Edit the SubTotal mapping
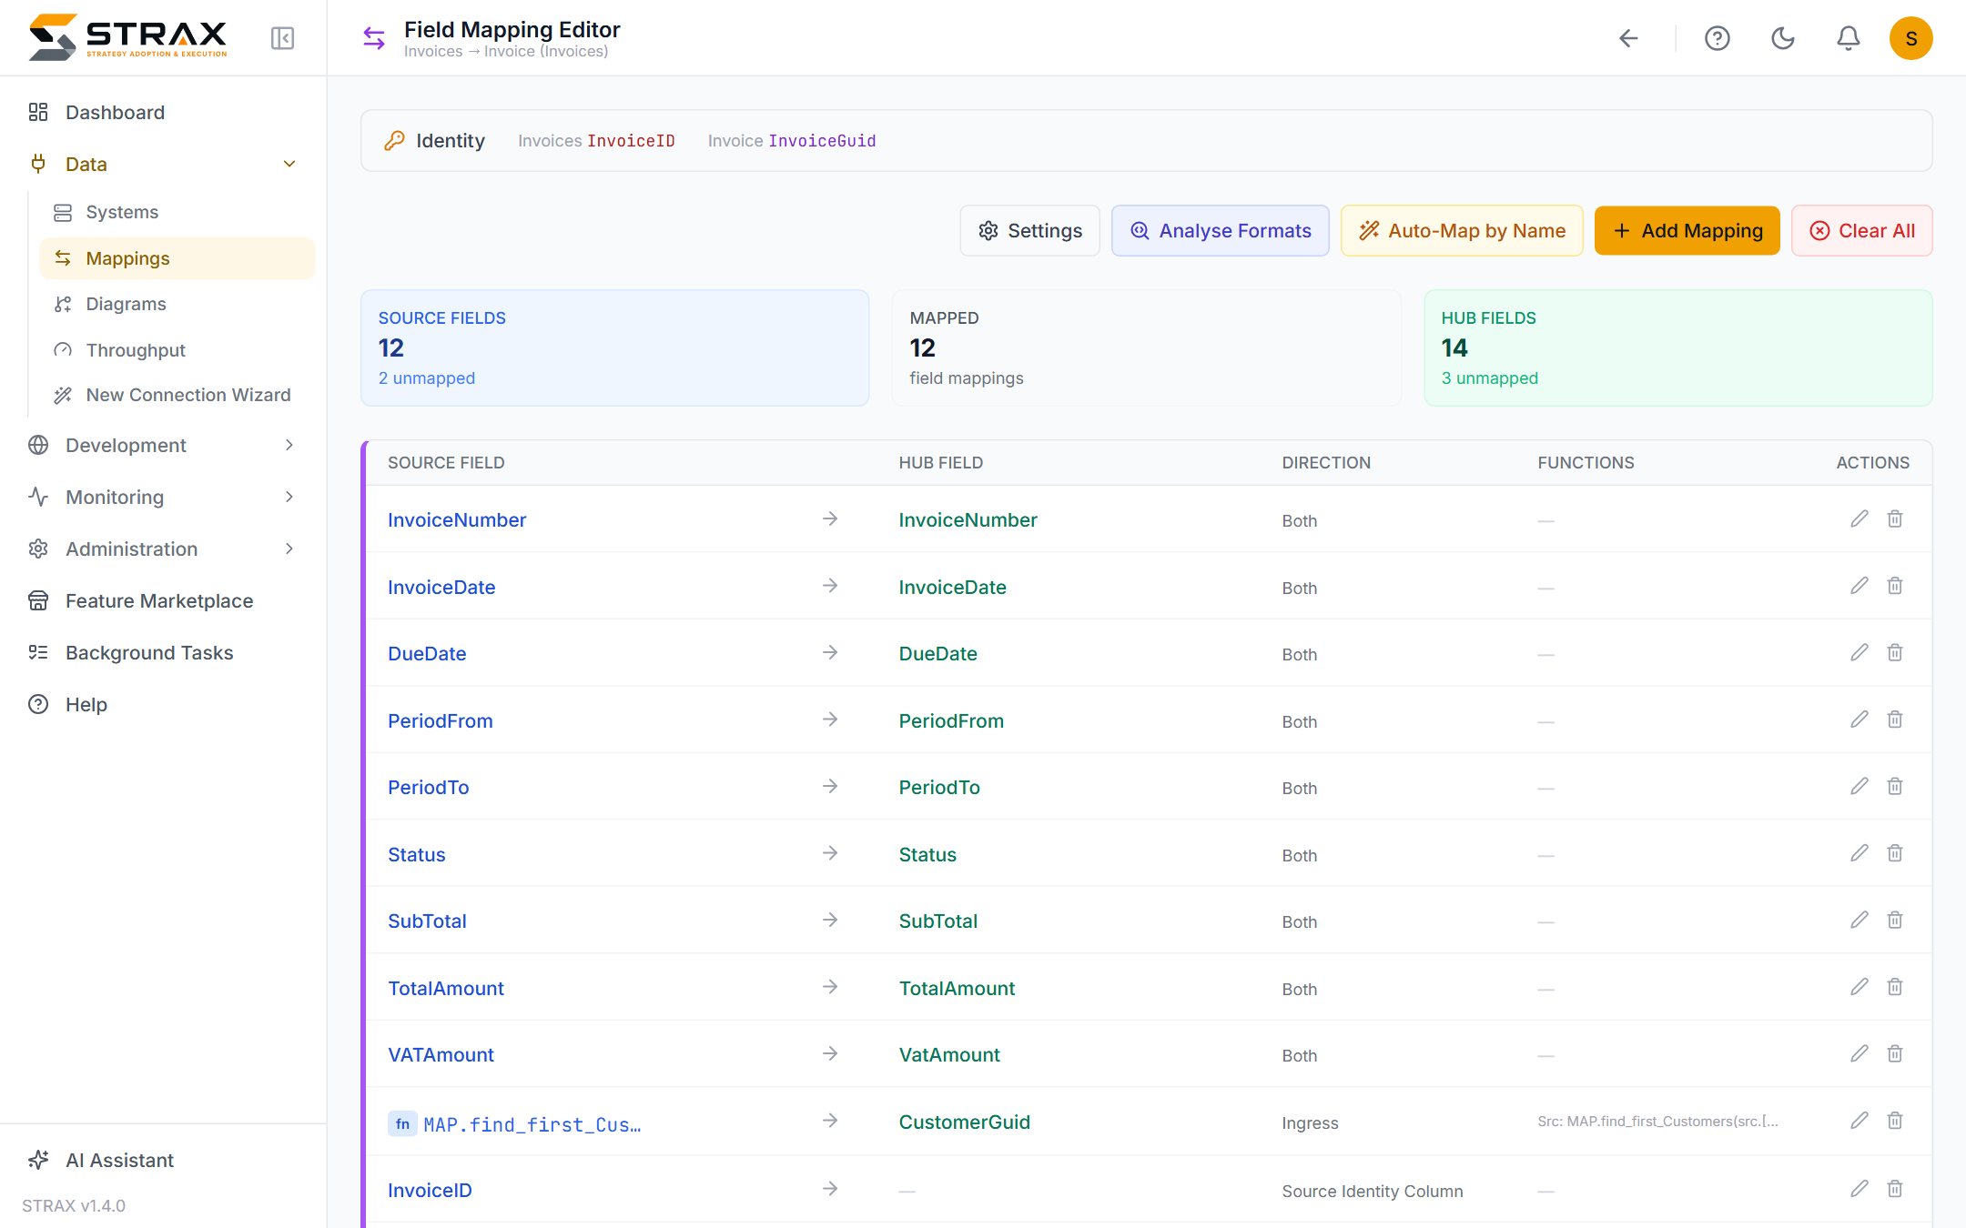 [x=1860, y=920]
